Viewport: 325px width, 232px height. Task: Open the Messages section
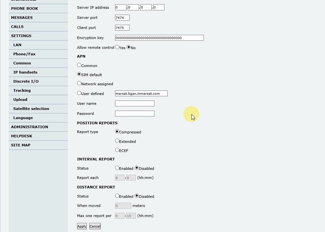pyautogui.click(x=22, y=18)
